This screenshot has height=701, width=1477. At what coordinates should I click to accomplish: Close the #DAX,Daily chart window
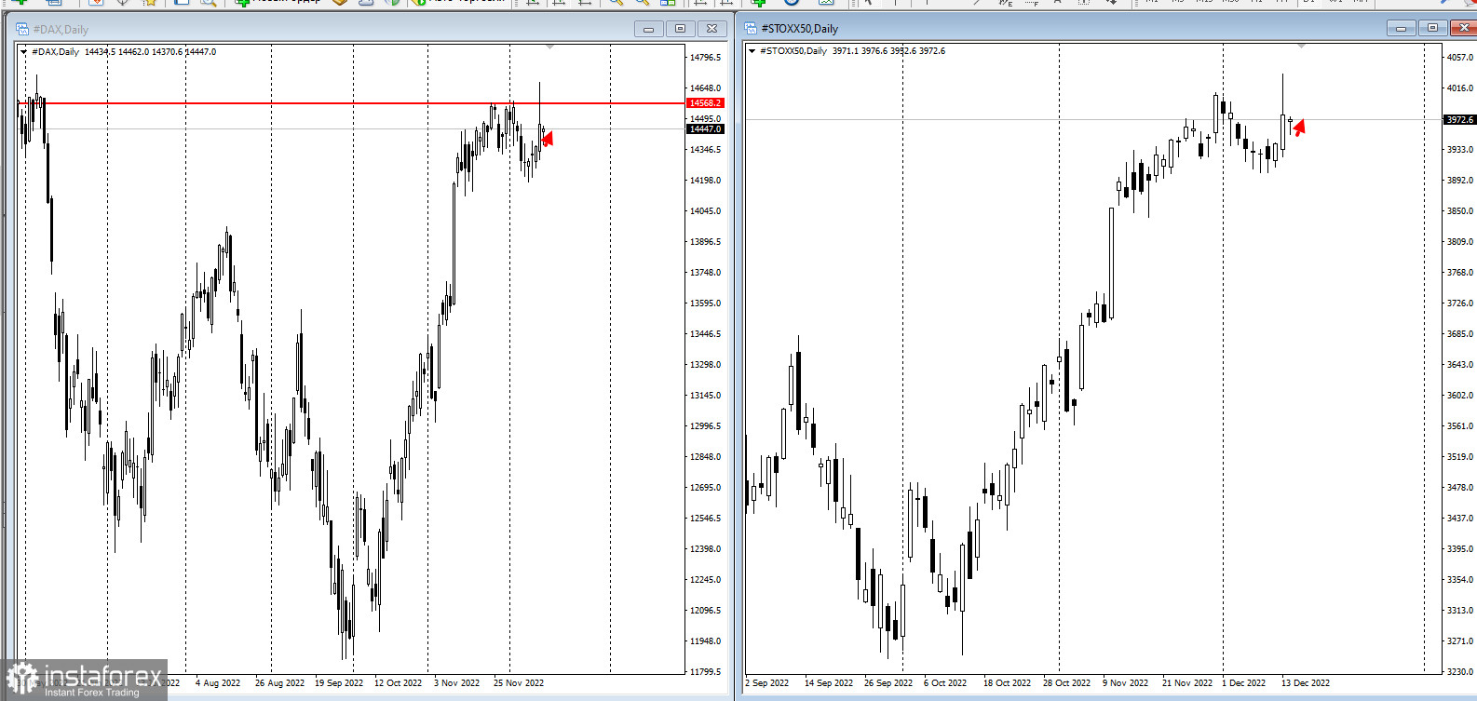711,29
